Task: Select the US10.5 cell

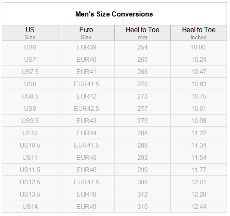Action: pyautogui.click(x=30, y=145)
